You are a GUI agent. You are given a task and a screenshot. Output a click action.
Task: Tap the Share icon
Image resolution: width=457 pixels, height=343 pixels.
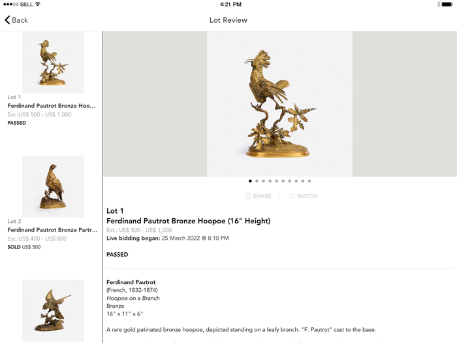(247, 196)
